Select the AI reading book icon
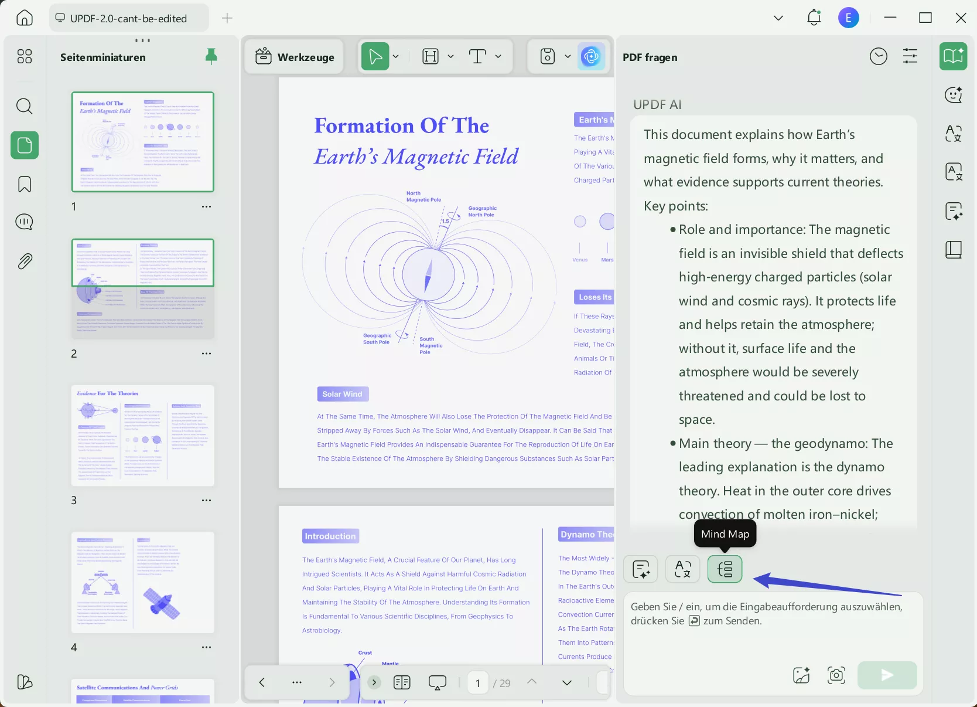977x707 pixels. click(x=954, y=56)
